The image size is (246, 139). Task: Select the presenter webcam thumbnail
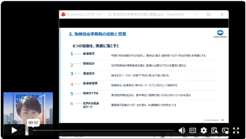click(x=28, y=109)
